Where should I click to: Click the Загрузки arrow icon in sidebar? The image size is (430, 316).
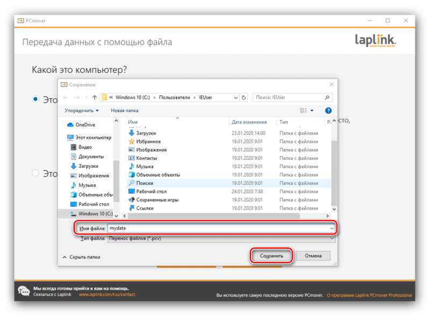point(74,166)
